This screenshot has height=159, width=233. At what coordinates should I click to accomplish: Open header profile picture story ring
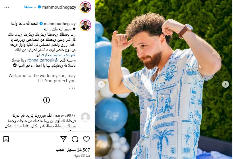tap(85, 7)
